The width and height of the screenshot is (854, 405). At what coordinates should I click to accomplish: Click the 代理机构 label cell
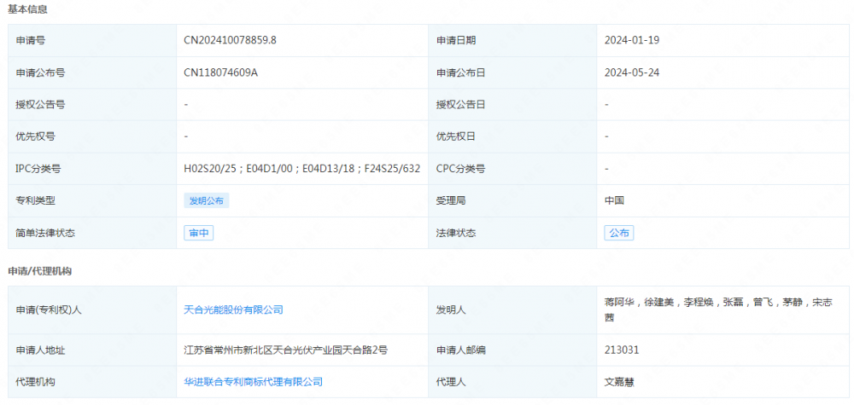92,382
